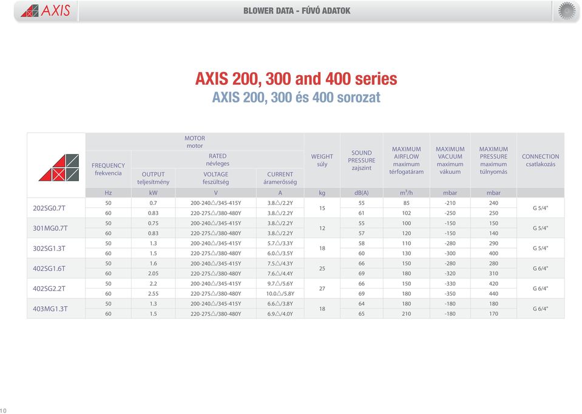Click the 'MAXIMUM AIRFLOW' column header

point(407,160)
